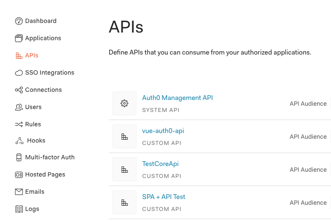
Task: Go to Multi-factor Auth settings
Action: [50, 157]
